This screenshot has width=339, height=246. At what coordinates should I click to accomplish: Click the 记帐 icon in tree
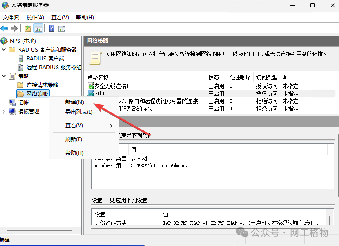tap(12, 103)
